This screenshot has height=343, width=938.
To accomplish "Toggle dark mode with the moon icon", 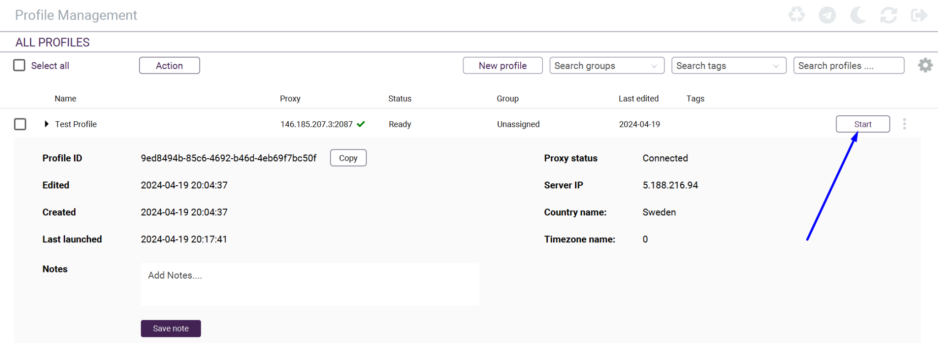I will [x=857, y=15].
